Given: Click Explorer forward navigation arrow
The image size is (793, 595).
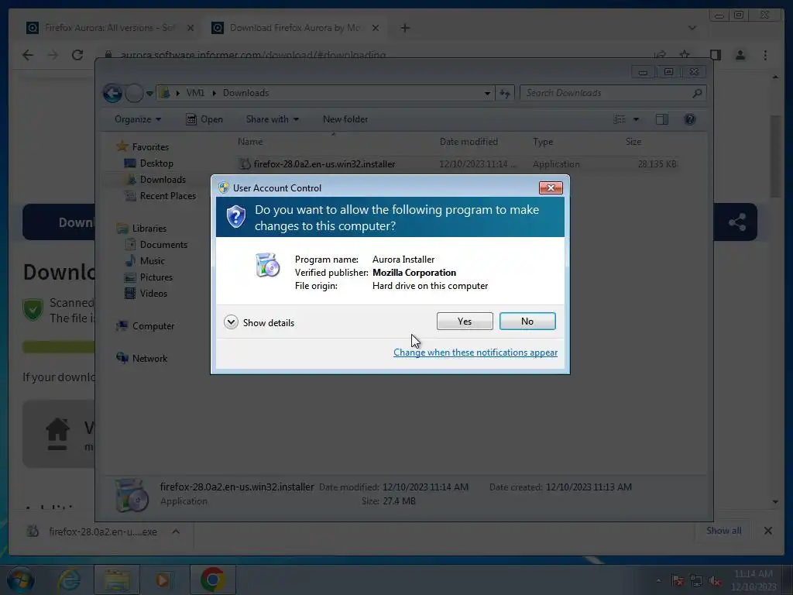Looking at the screenshot, I should tap(134, 93).
